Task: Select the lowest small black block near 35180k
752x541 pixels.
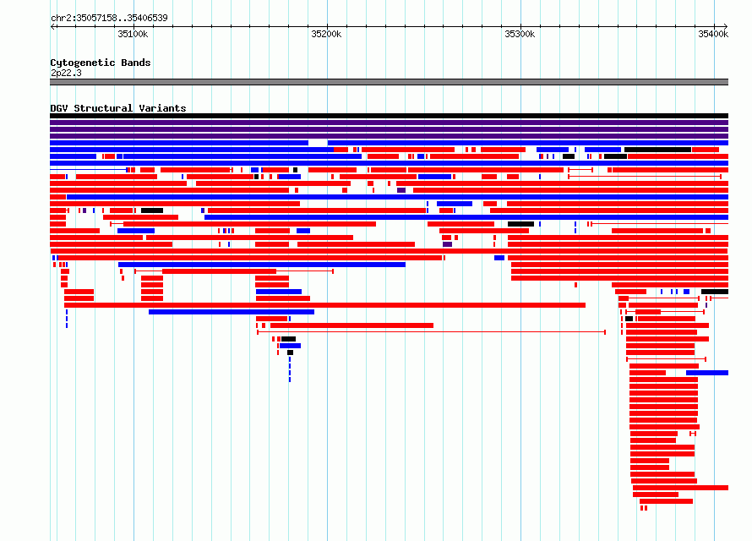Action: point(290,352)
